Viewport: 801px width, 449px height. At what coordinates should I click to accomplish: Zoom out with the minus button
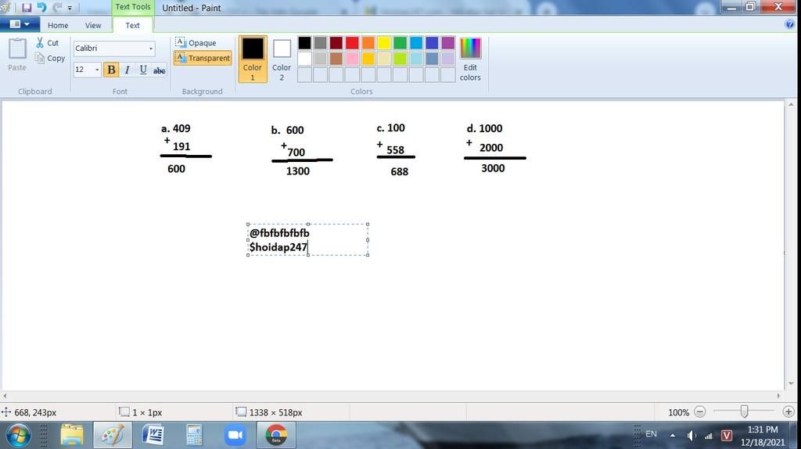click(x=700, y=411)
